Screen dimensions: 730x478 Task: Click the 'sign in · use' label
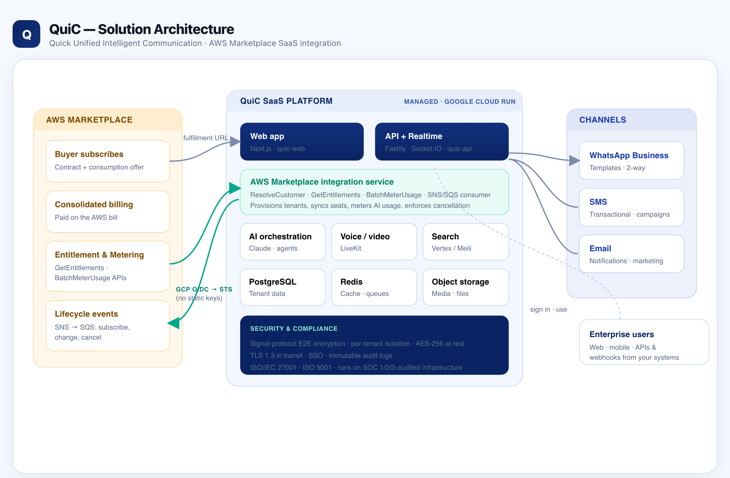pyautogui.click(x=548, y=309)
